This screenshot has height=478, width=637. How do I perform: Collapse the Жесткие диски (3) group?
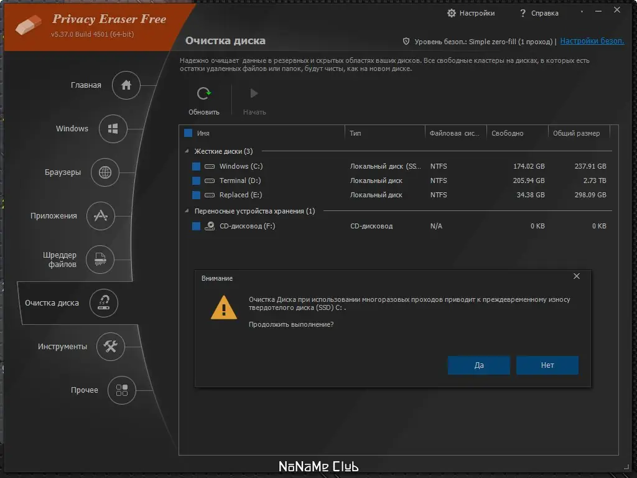(x=187, y=151)
